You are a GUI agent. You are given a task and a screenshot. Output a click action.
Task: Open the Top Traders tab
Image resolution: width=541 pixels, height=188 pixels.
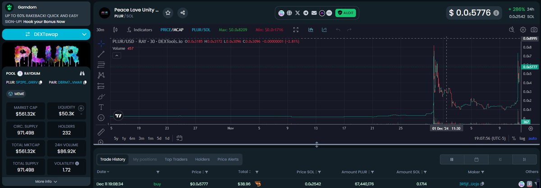(176, 159)
